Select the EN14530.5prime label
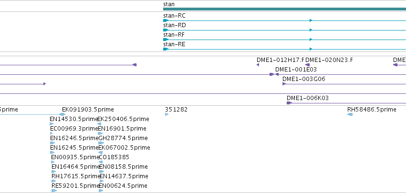The height and width of the screenshot is (193, 406). [73, 119]
